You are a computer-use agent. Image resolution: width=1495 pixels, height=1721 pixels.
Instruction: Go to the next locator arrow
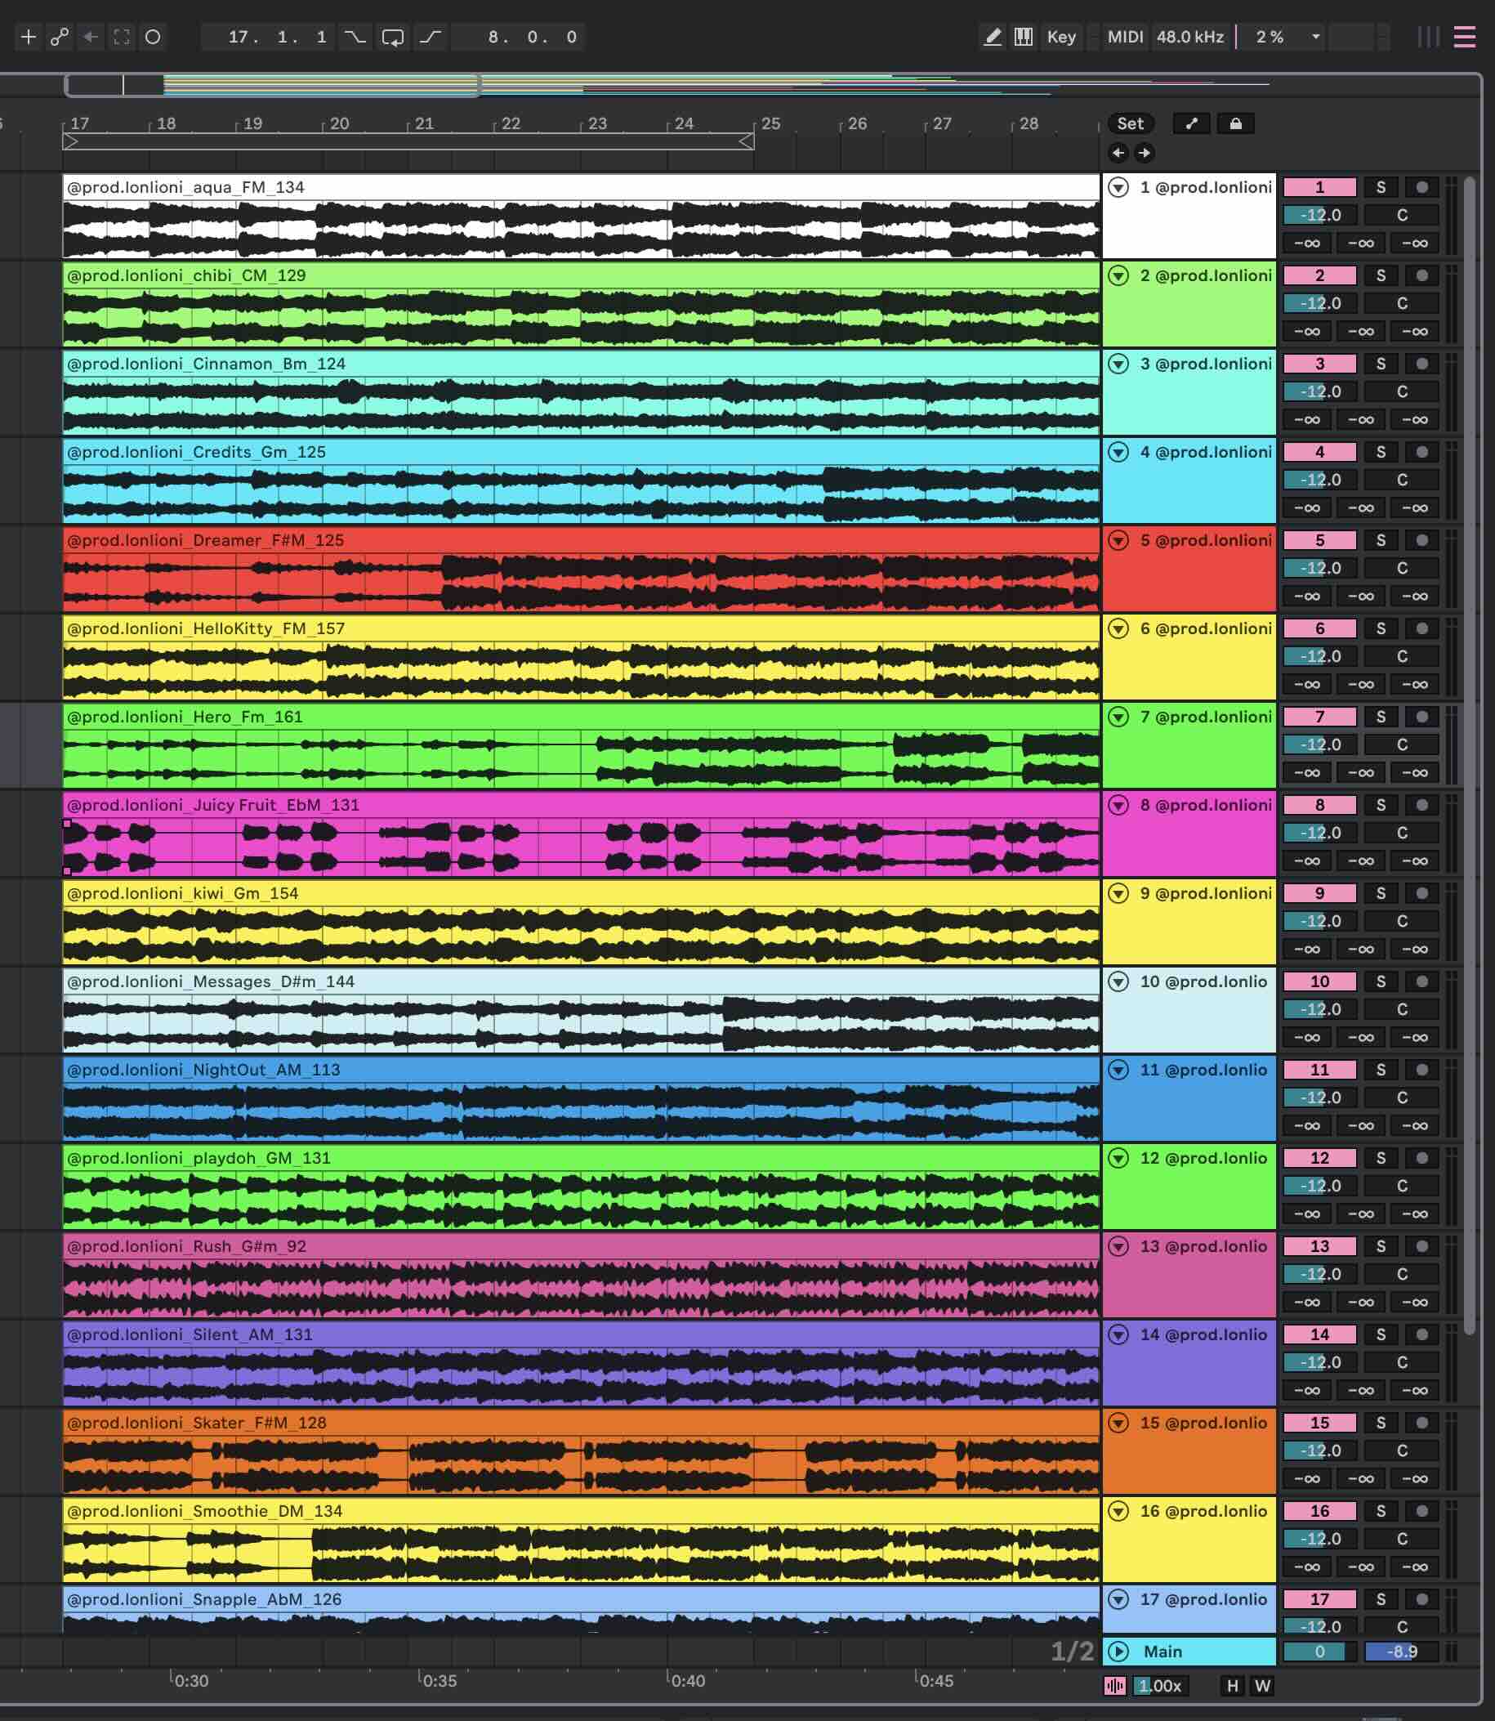point(1145,152)
